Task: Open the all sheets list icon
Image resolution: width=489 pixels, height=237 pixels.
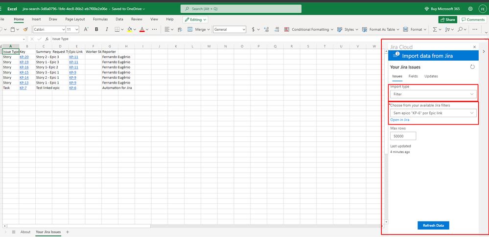Action: pyautogui.click(x=14, y=232)
